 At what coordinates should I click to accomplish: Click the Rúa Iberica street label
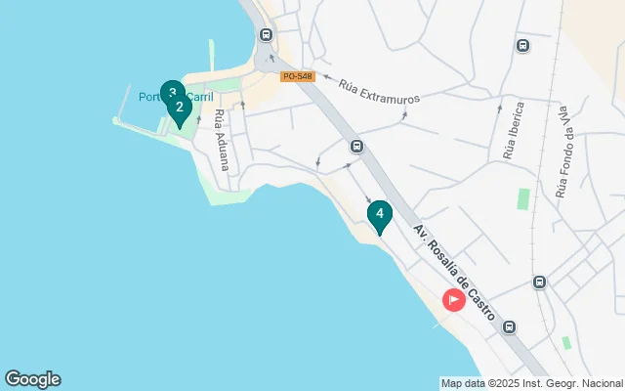pos(514,130)
